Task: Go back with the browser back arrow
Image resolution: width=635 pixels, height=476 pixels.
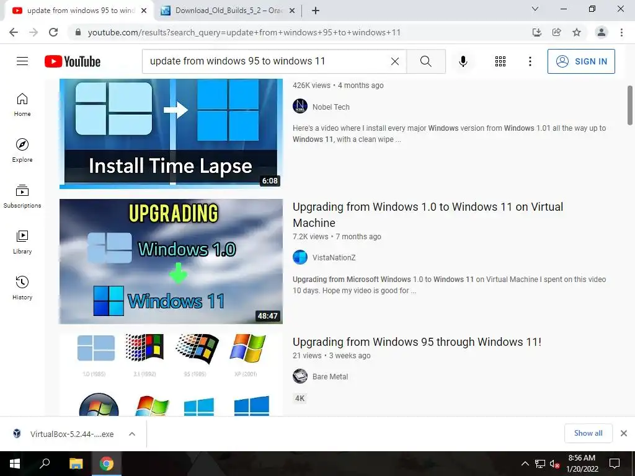Action: (x=14, y=32)
